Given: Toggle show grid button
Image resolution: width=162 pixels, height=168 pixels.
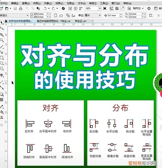Looking at the screenshot, I should (117, 8).
